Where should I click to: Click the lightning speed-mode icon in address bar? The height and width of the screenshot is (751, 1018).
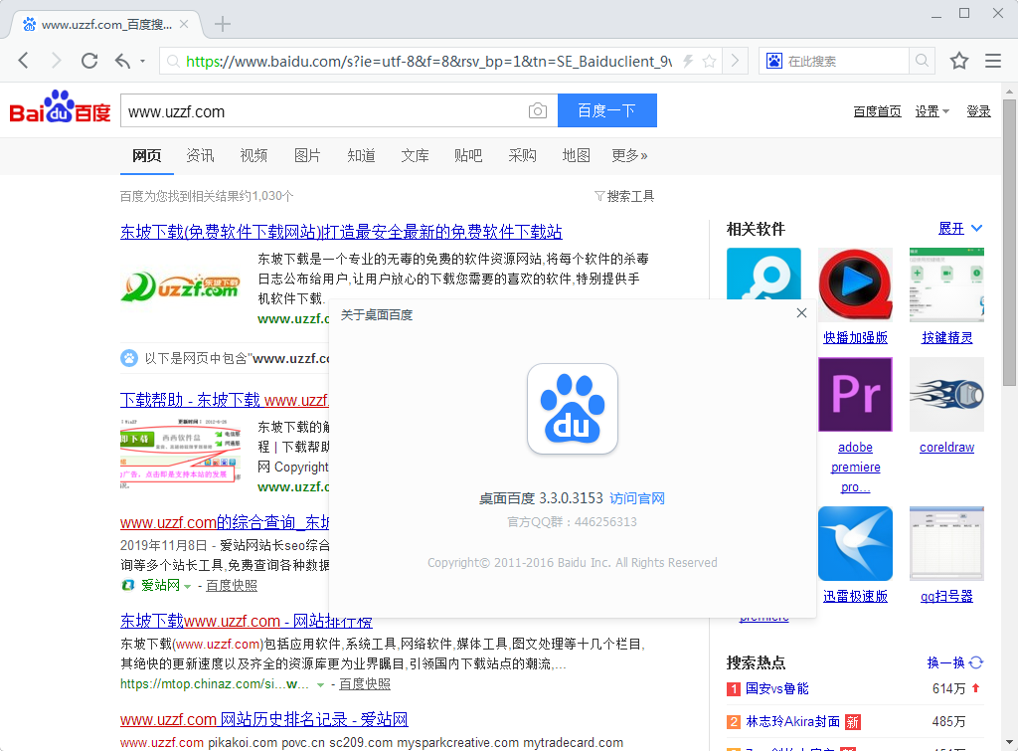(688, 61)
